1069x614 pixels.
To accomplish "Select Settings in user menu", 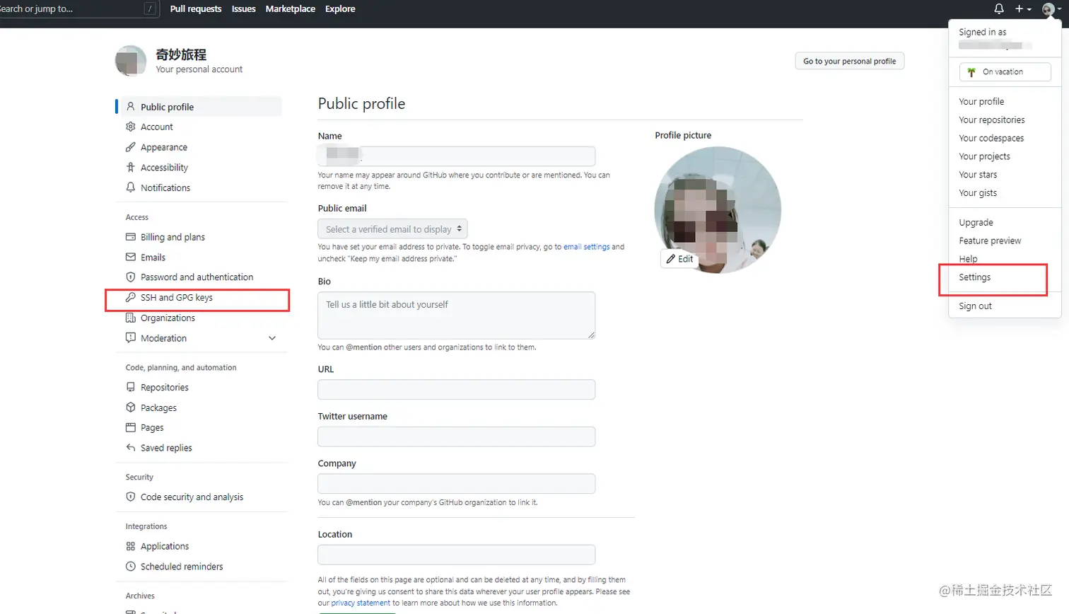I will coord(974,277).
